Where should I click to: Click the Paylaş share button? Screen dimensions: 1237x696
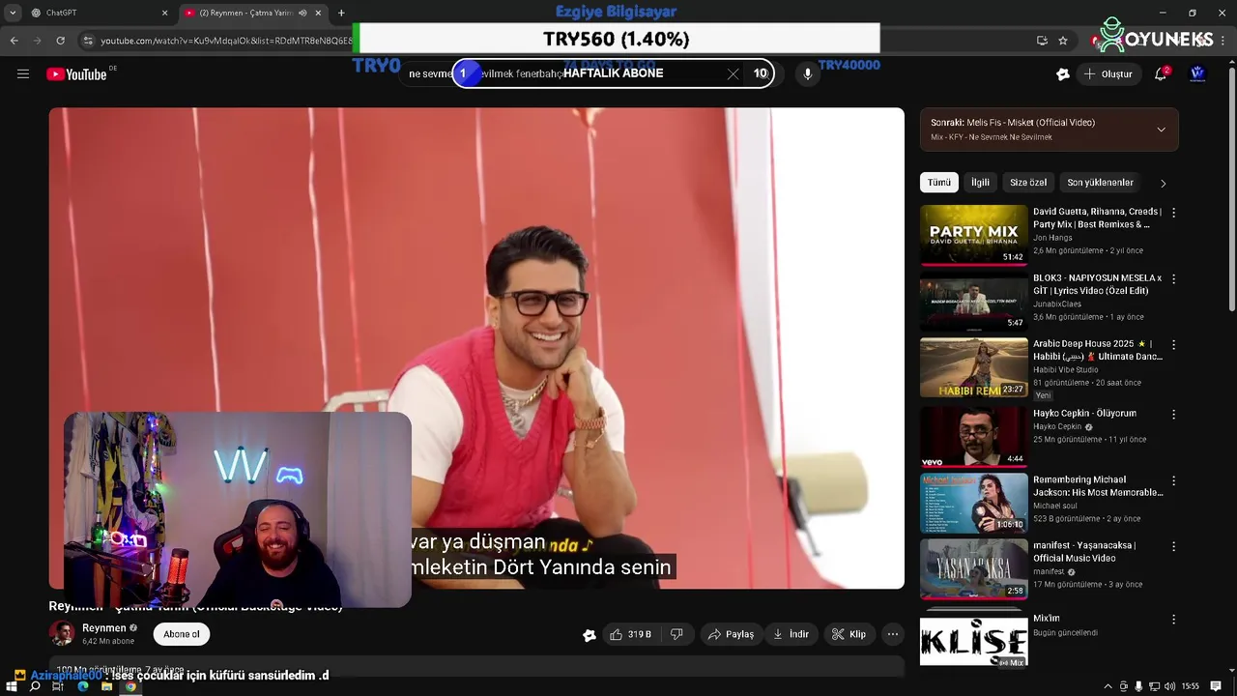(x=731, y=634)
